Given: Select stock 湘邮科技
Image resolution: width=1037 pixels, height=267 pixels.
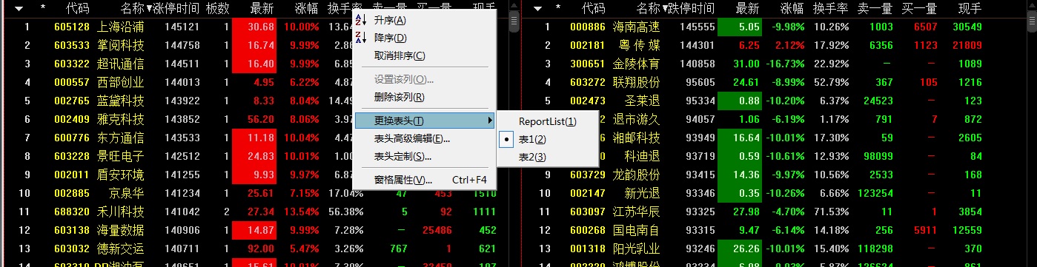Looking at the screenshot, I should 636,138.
